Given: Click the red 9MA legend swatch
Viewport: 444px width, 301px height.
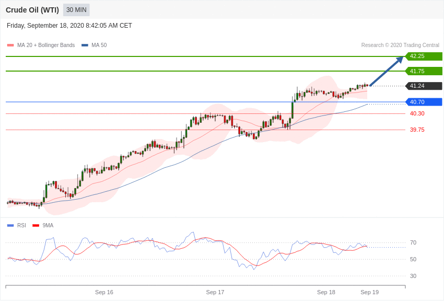Looking at the screenshot, I should point(36,226).
